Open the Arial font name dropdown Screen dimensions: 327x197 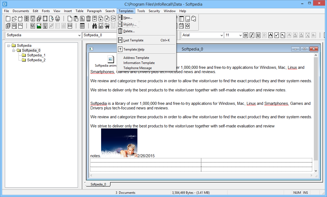tap(222, 35)
